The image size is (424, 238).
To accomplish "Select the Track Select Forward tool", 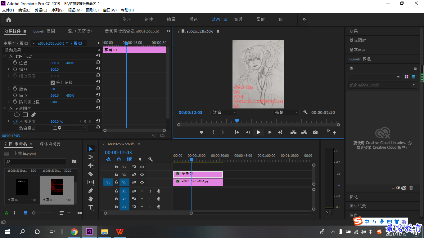I will (91, 157).
